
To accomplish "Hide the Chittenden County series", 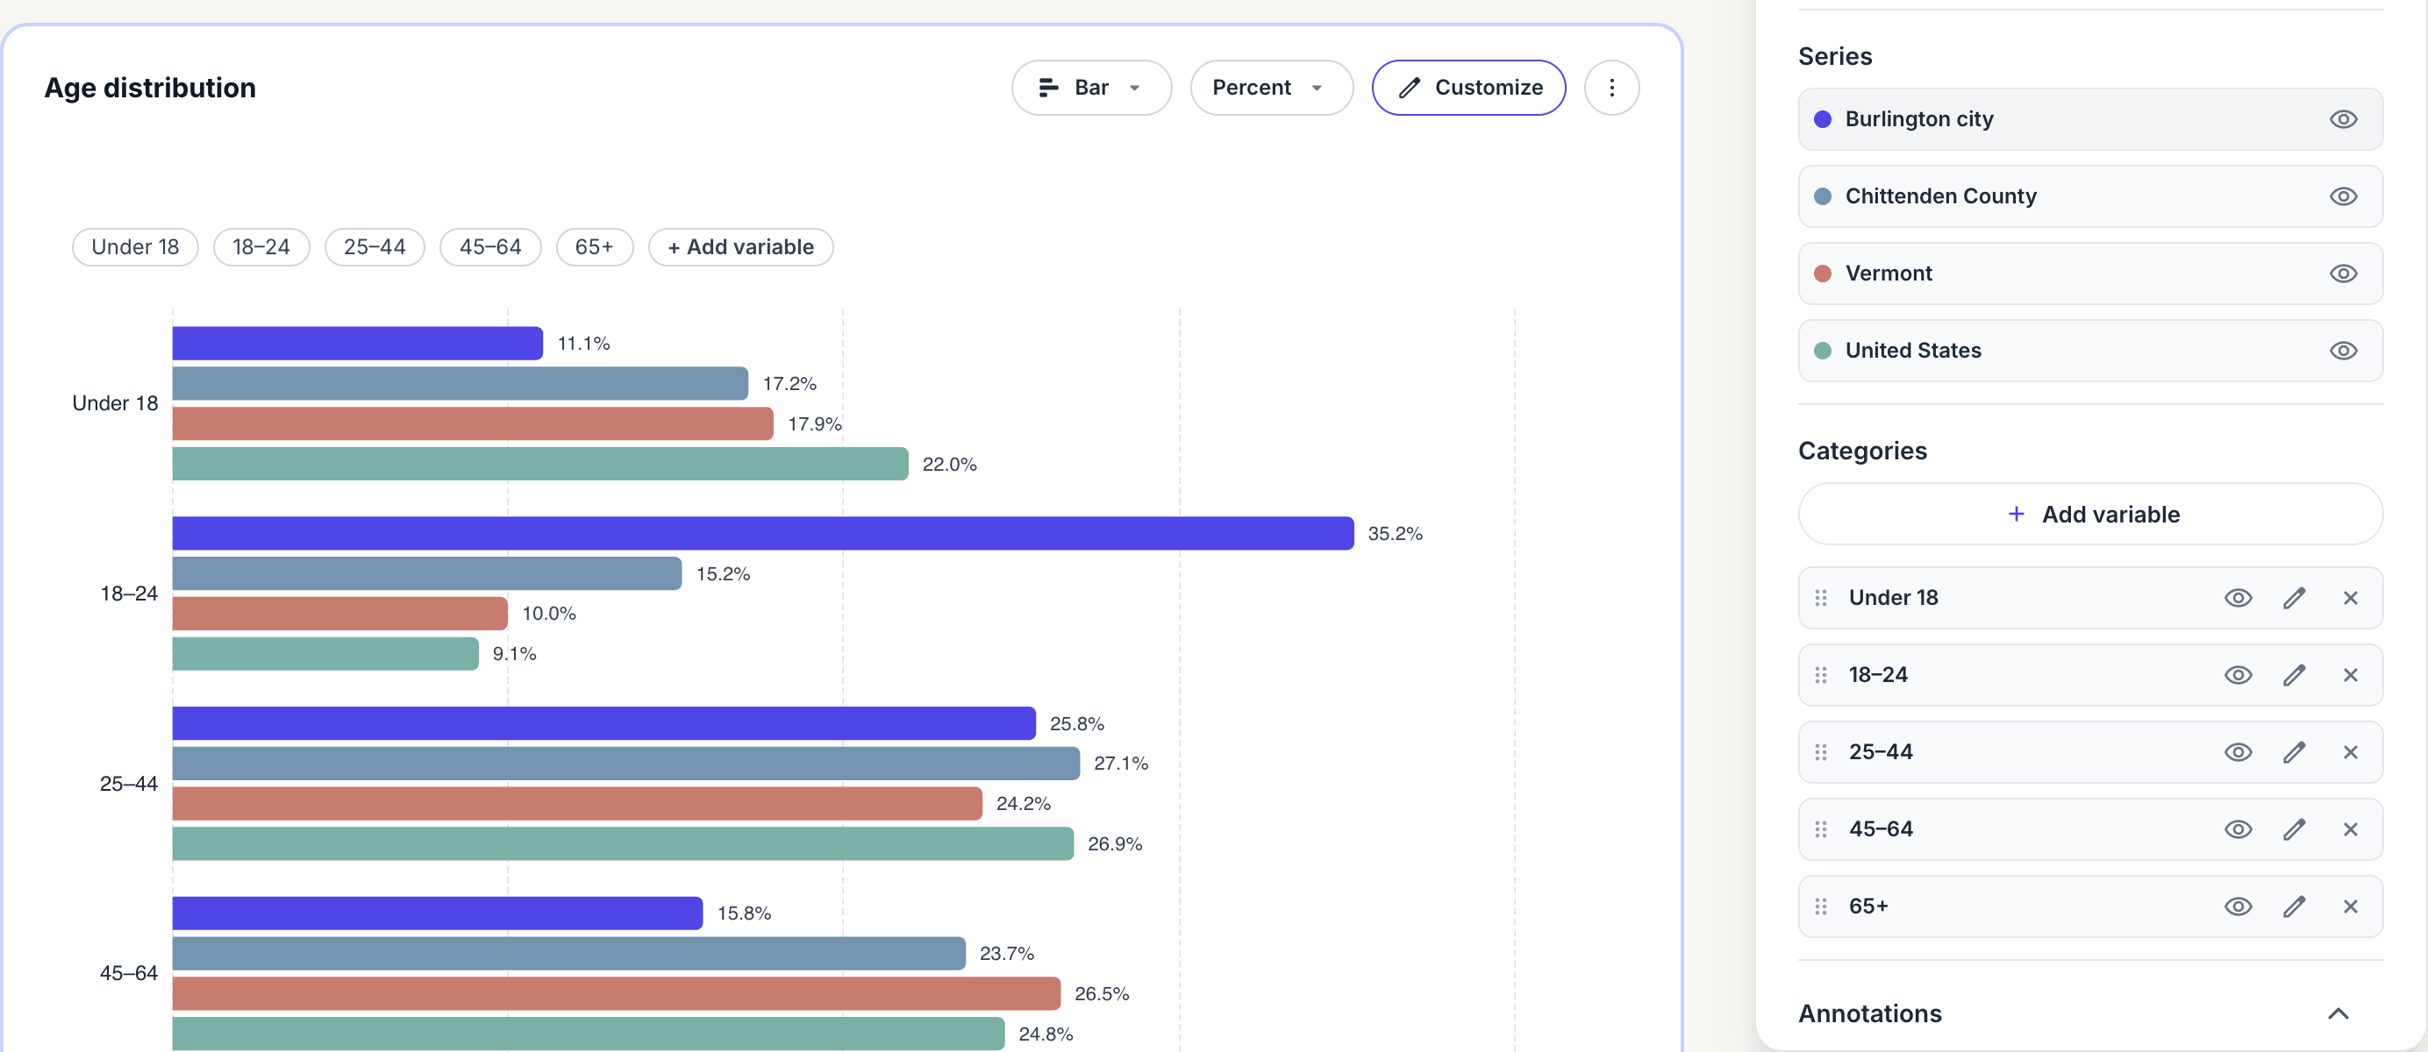I will [x=2343, y=197].
